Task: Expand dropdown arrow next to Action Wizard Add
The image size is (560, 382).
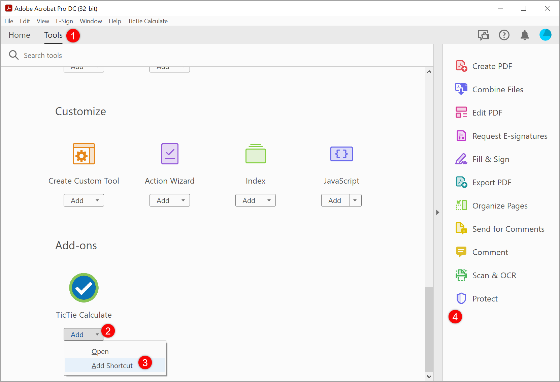Action: click(184, 200)
